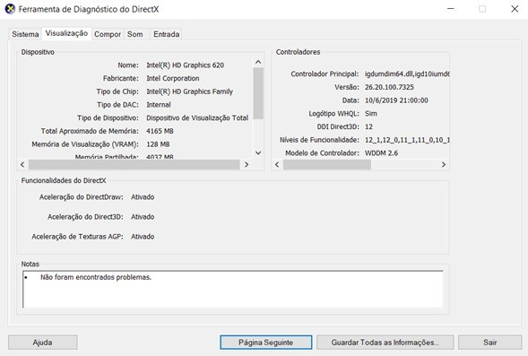Click inside the Notas text box

coord(233,290)
